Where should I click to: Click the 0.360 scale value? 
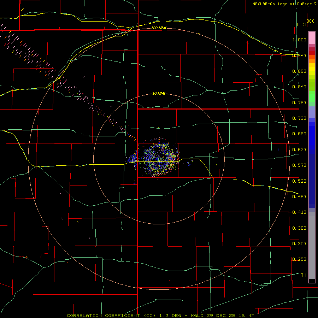click(x=299, y=228)
